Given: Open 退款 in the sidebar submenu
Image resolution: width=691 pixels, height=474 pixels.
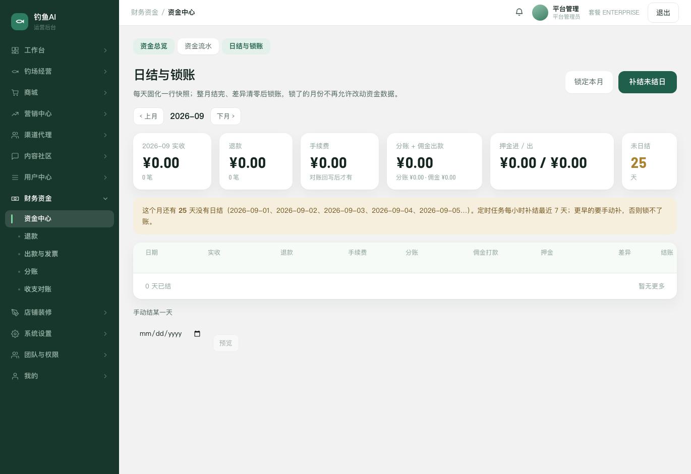Looking at the screenshot, I should [x=60, y=236].
